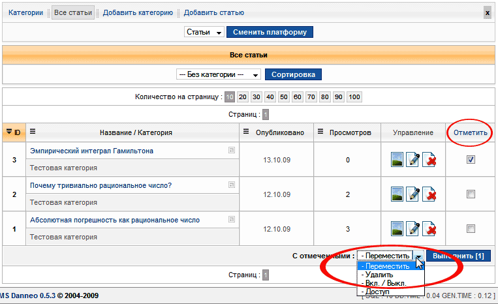Sort the table by the ID column icon
This screenshot has width=498, height=304.
click(x=9, y=132)
